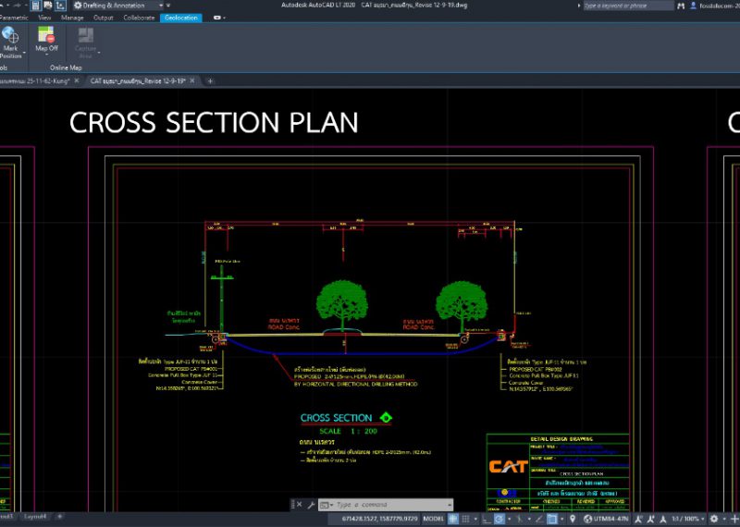Open the View ribbon tab
This screenshot has height=527, width=740.
(44, 18)
